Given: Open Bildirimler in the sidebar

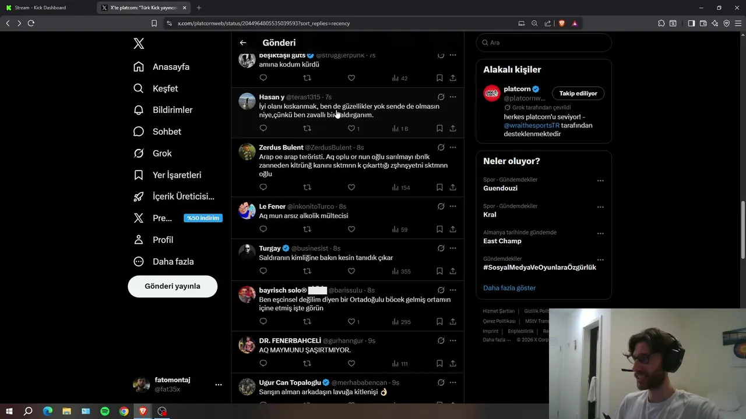Looking at the screenshot, I should (x=163, y=110).
